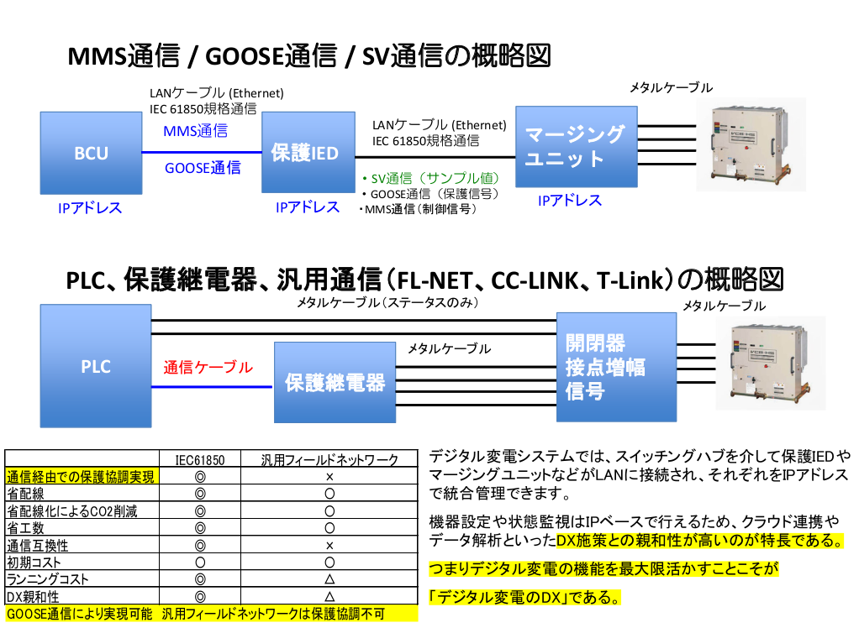The width and height of the screenshot is (859, 628).
Task: Click the 開閉器接点増幅信号 block
Action: pyautogui.click(x=616, y=367)
